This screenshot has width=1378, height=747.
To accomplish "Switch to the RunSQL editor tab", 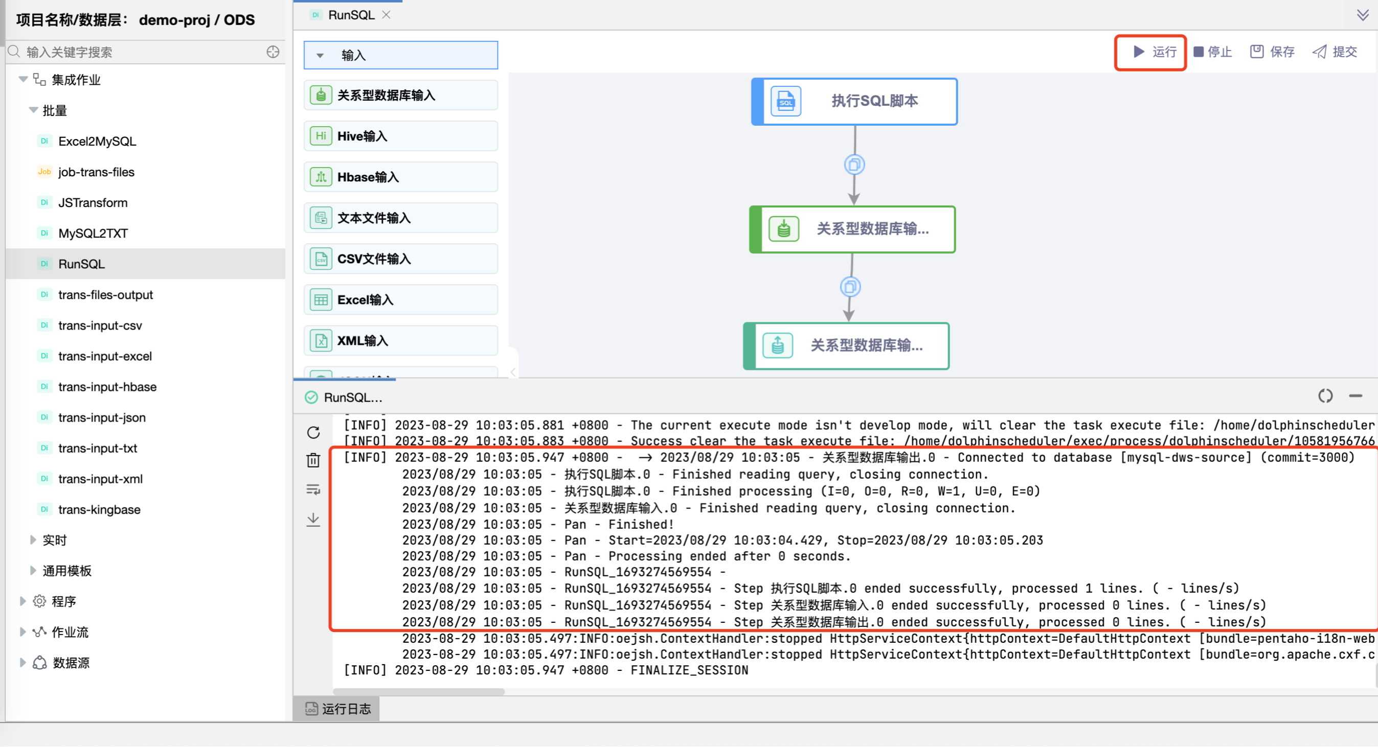I will [x=350, y=14].
